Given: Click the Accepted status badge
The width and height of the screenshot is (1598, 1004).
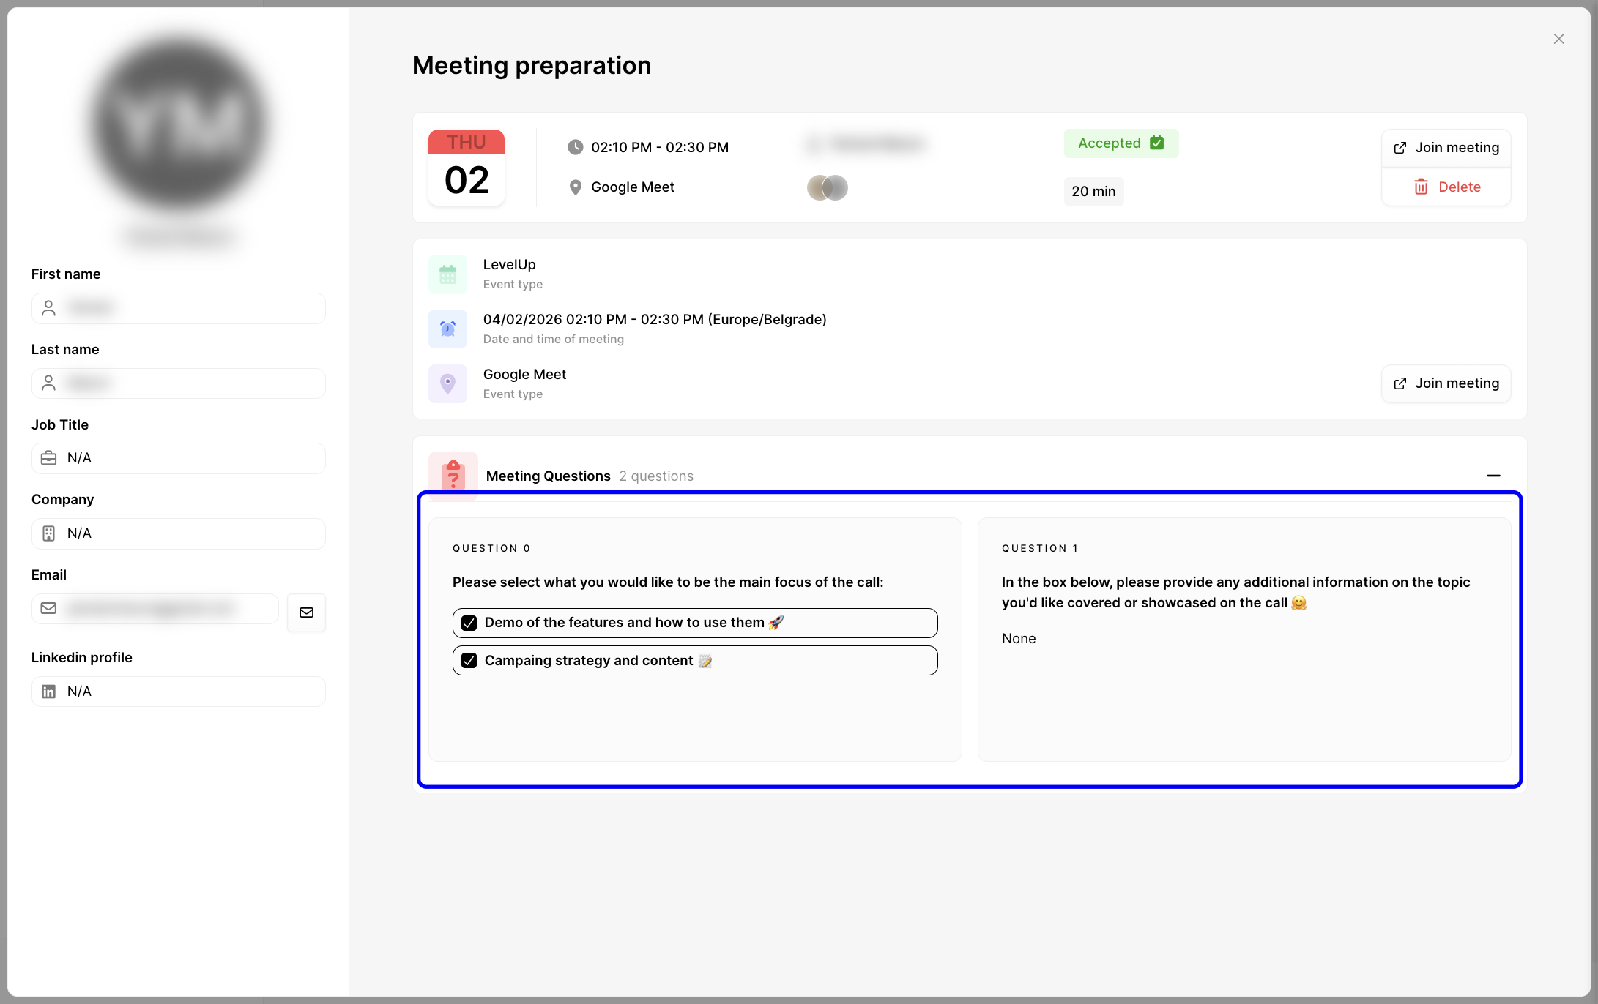Looking at the screenshot, I should point(1121,143).
